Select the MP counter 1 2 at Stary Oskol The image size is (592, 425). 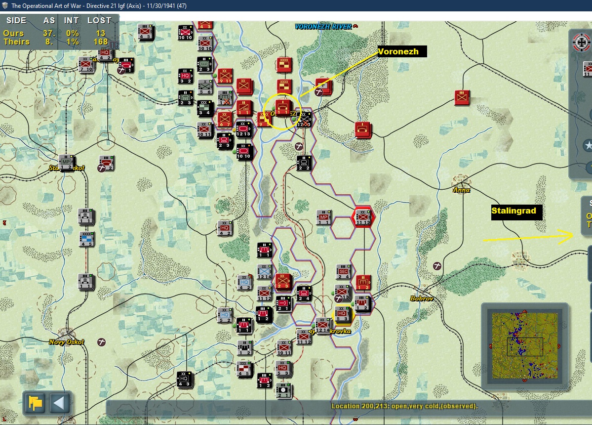[66, 162]
